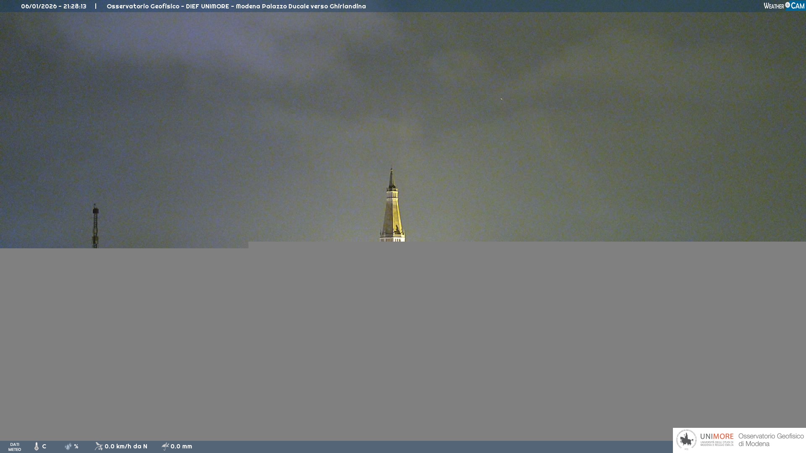Click the Osservatorio Geofisico di Modena logo text
The width and height of the screenshot is (806, 453).
771,440
